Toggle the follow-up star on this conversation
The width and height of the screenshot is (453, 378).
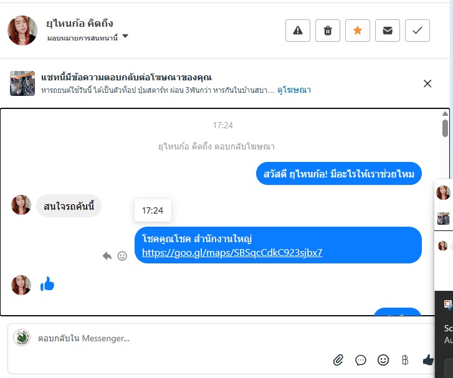click(358, 31)
